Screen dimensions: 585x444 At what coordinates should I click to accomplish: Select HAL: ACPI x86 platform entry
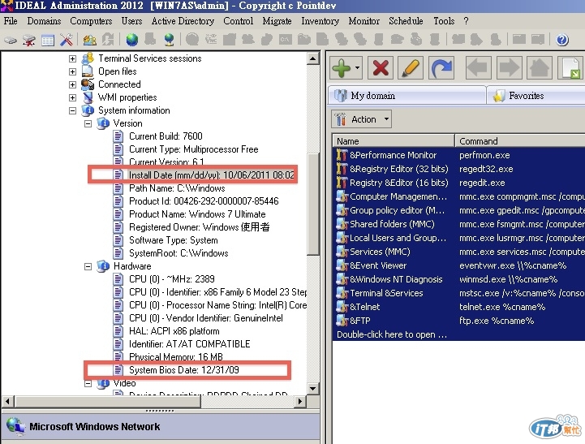pyautogui.click(x=174, y=331)
